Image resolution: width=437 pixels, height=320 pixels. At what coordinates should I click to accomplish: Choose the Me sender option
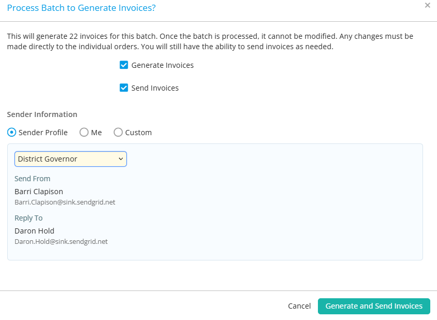(84, 132)
